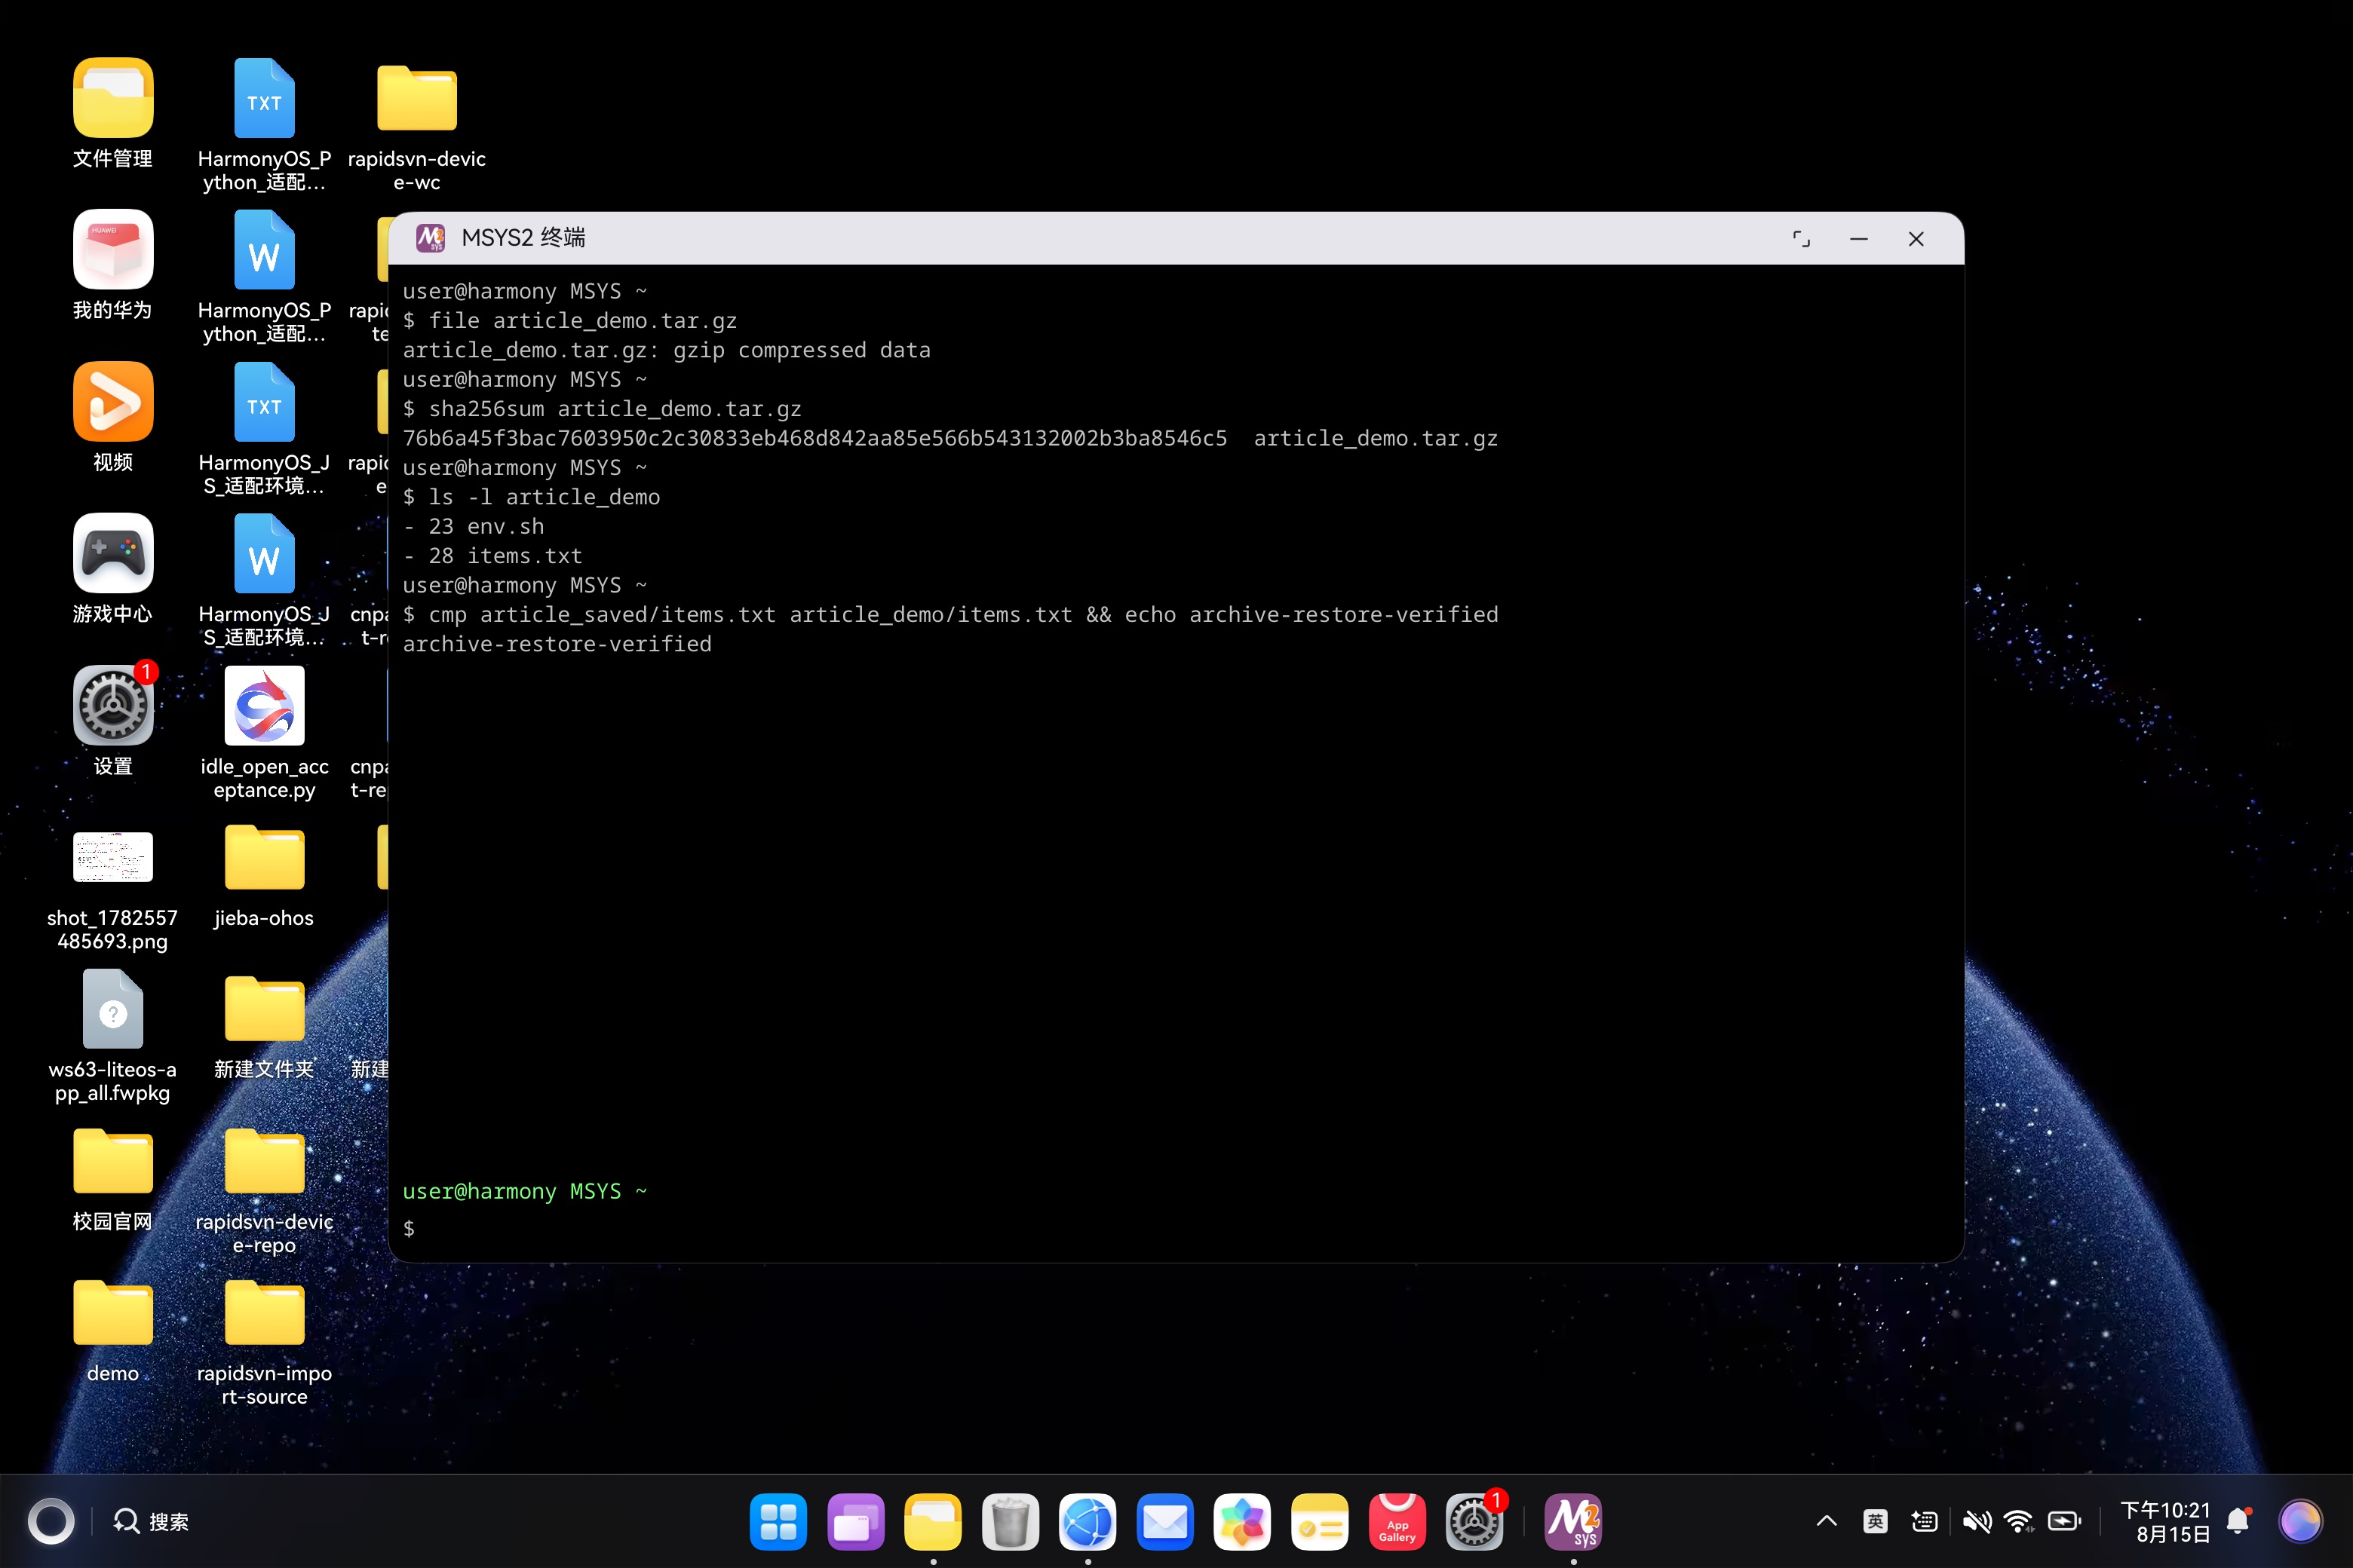Screen dimensions: 2353x1568
Task: Select the HarmonyOS_JS TXT file icon
Action: pos(264,402)
